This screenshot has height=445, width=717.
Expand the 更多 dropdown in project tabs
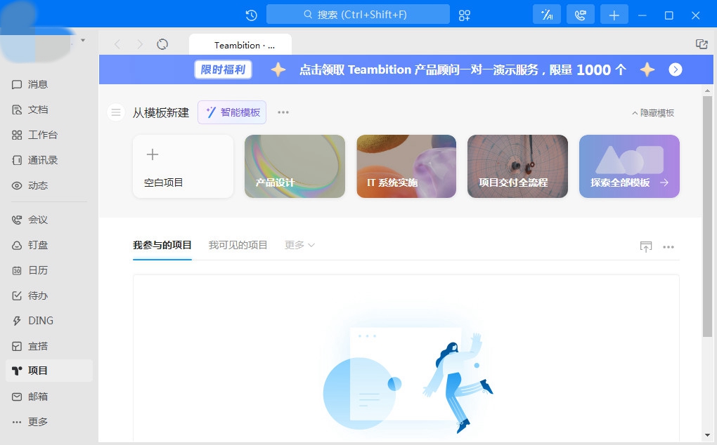coord(299,245)
